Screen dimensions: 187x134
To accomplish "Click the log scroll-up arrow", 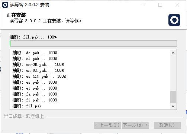I will (x=173, y=53).
